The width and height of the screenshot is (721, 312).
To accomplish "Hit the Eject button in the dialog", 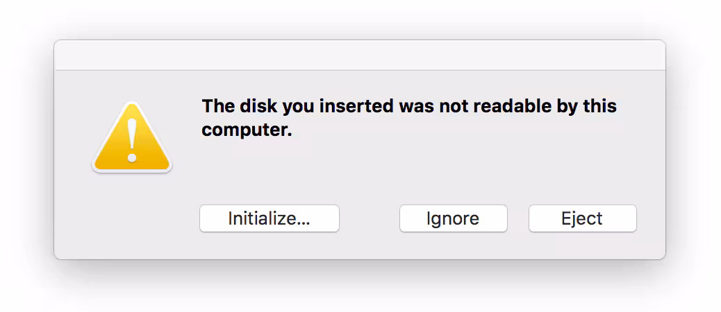I will point(582,218).
